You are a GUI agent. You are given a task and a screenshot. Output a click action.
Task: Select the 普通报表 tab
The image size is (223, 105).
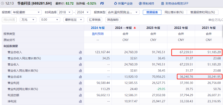pyautogui.click(x=152, y=12)
